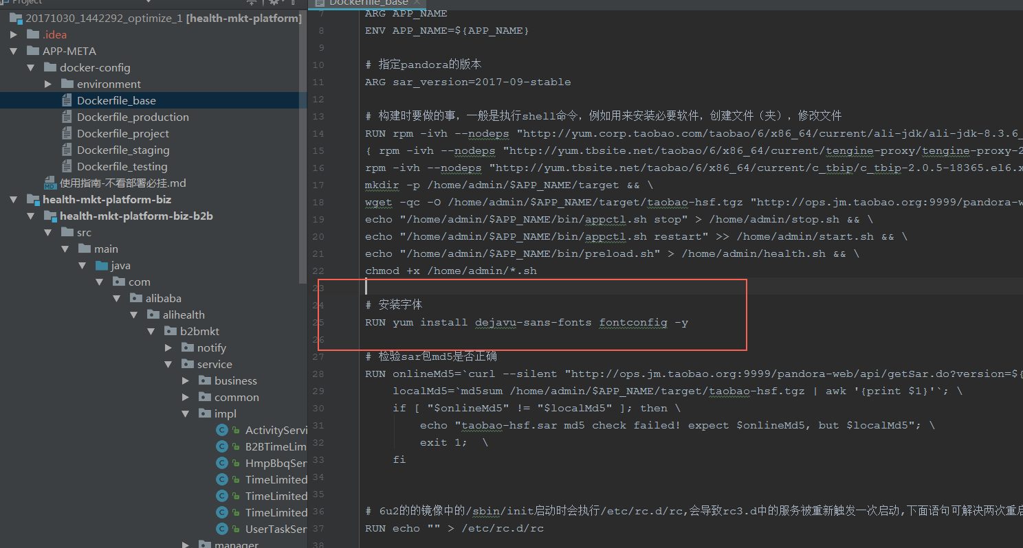1023x548 pixels.
Task: Click the '# 安装字体' comment line
Action: pyautogui.click(x=394, y=305)
